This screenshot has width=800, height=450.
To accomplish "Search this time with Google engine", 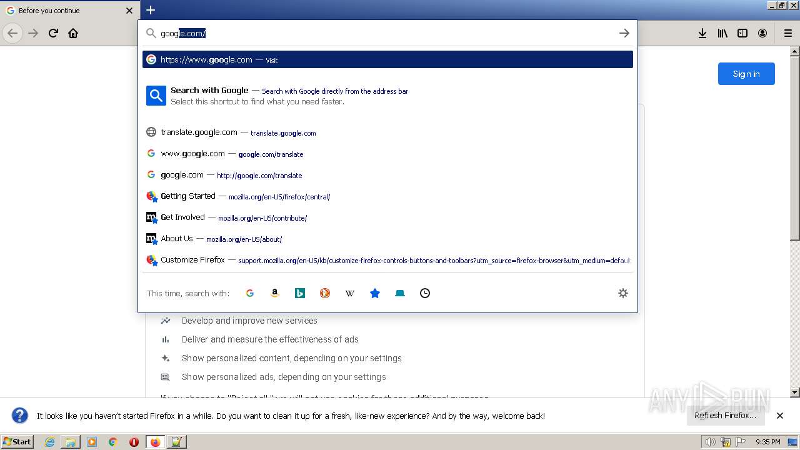I will (250, 293).
